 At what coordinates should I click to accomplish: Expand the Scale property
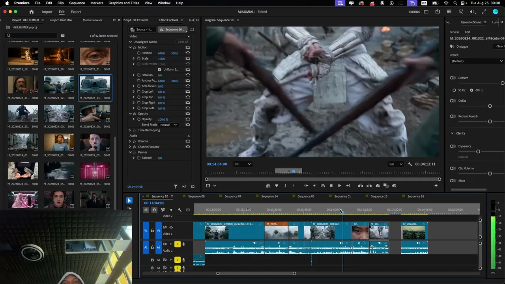133,58
